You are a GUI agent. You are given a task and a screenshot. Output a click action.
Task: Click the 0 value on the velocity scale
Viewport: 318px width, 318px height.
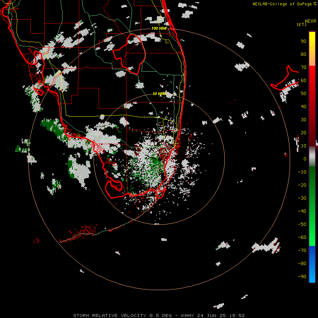click(x=305, y=159)
